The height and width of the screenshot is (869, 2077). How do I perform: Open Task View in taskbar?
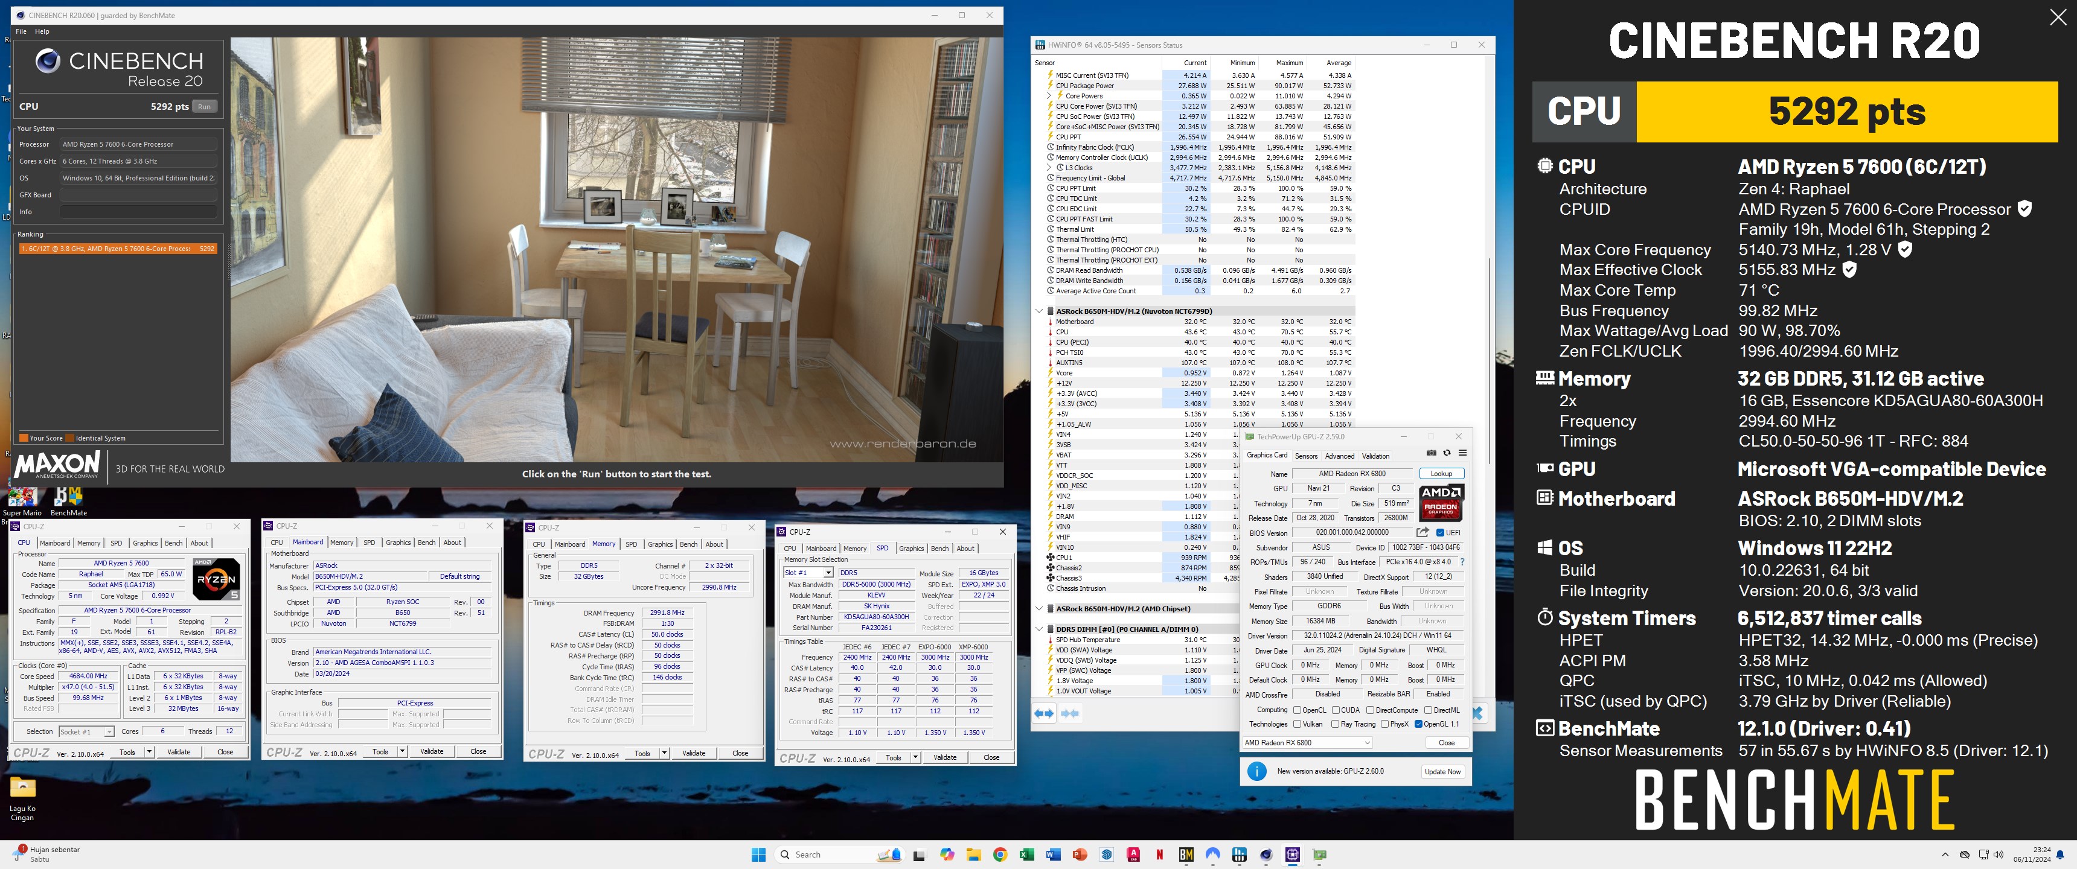point(920,855)
